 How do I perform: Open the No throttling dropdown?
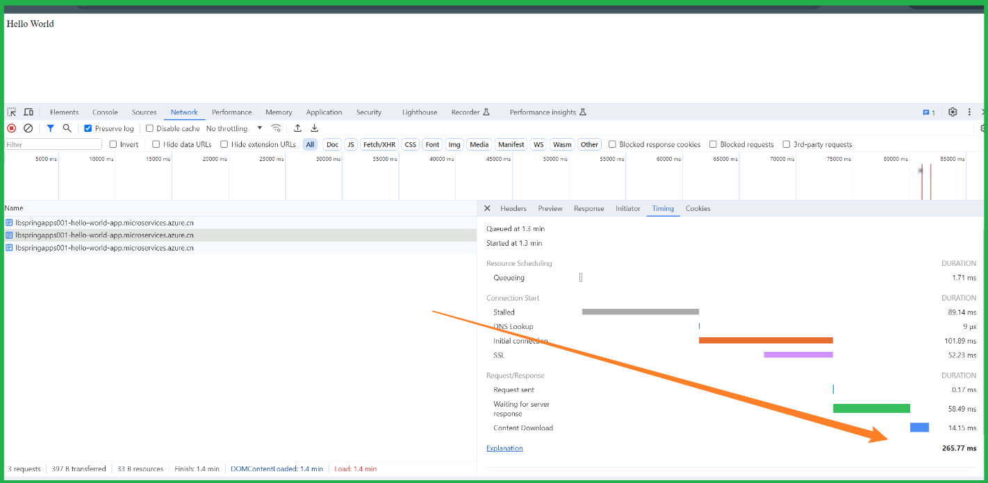[234, 128]
